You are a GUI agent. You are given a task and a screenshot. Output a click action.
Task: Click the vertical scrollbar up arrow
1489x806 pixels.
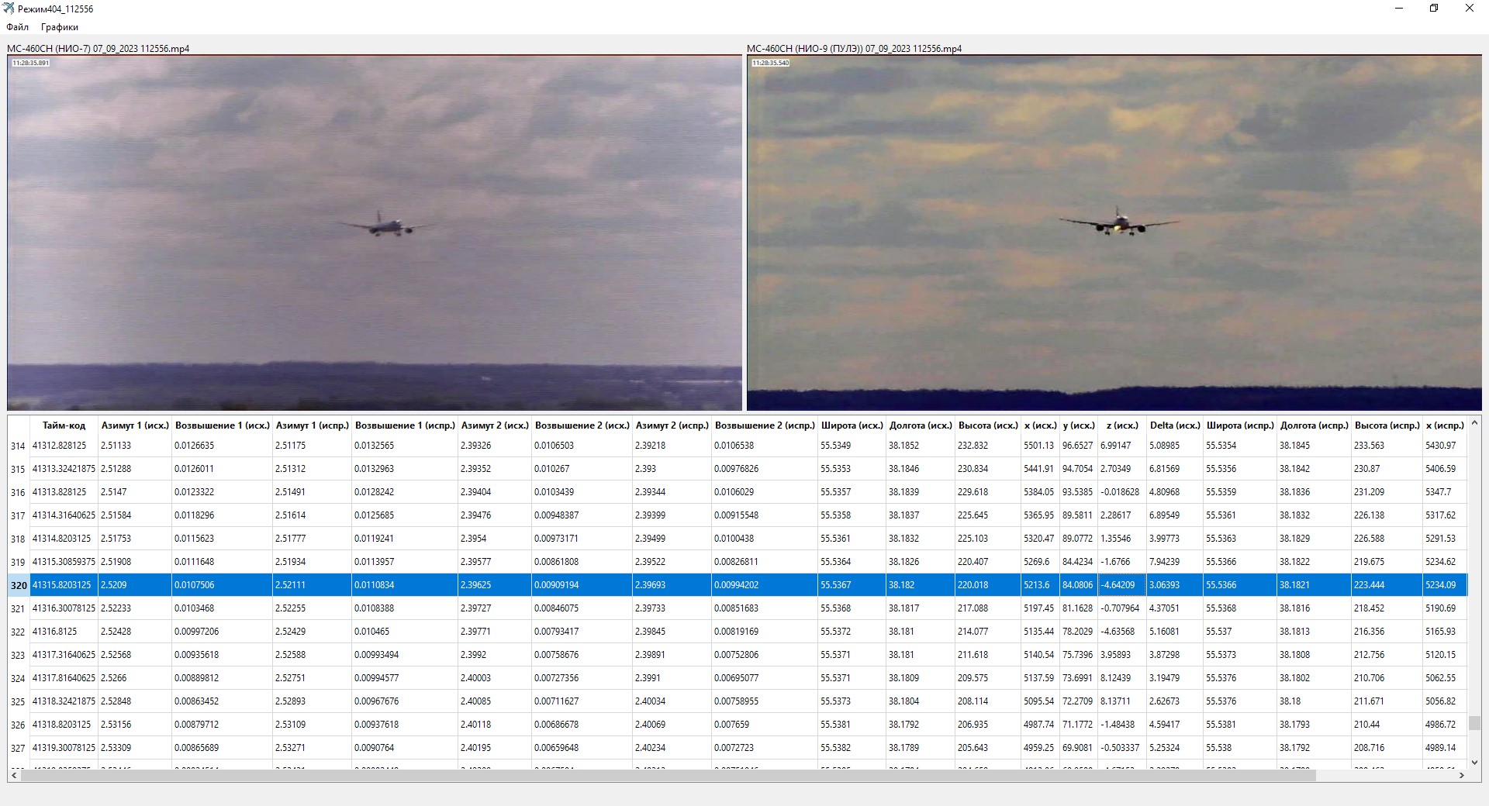(1474, 423)
